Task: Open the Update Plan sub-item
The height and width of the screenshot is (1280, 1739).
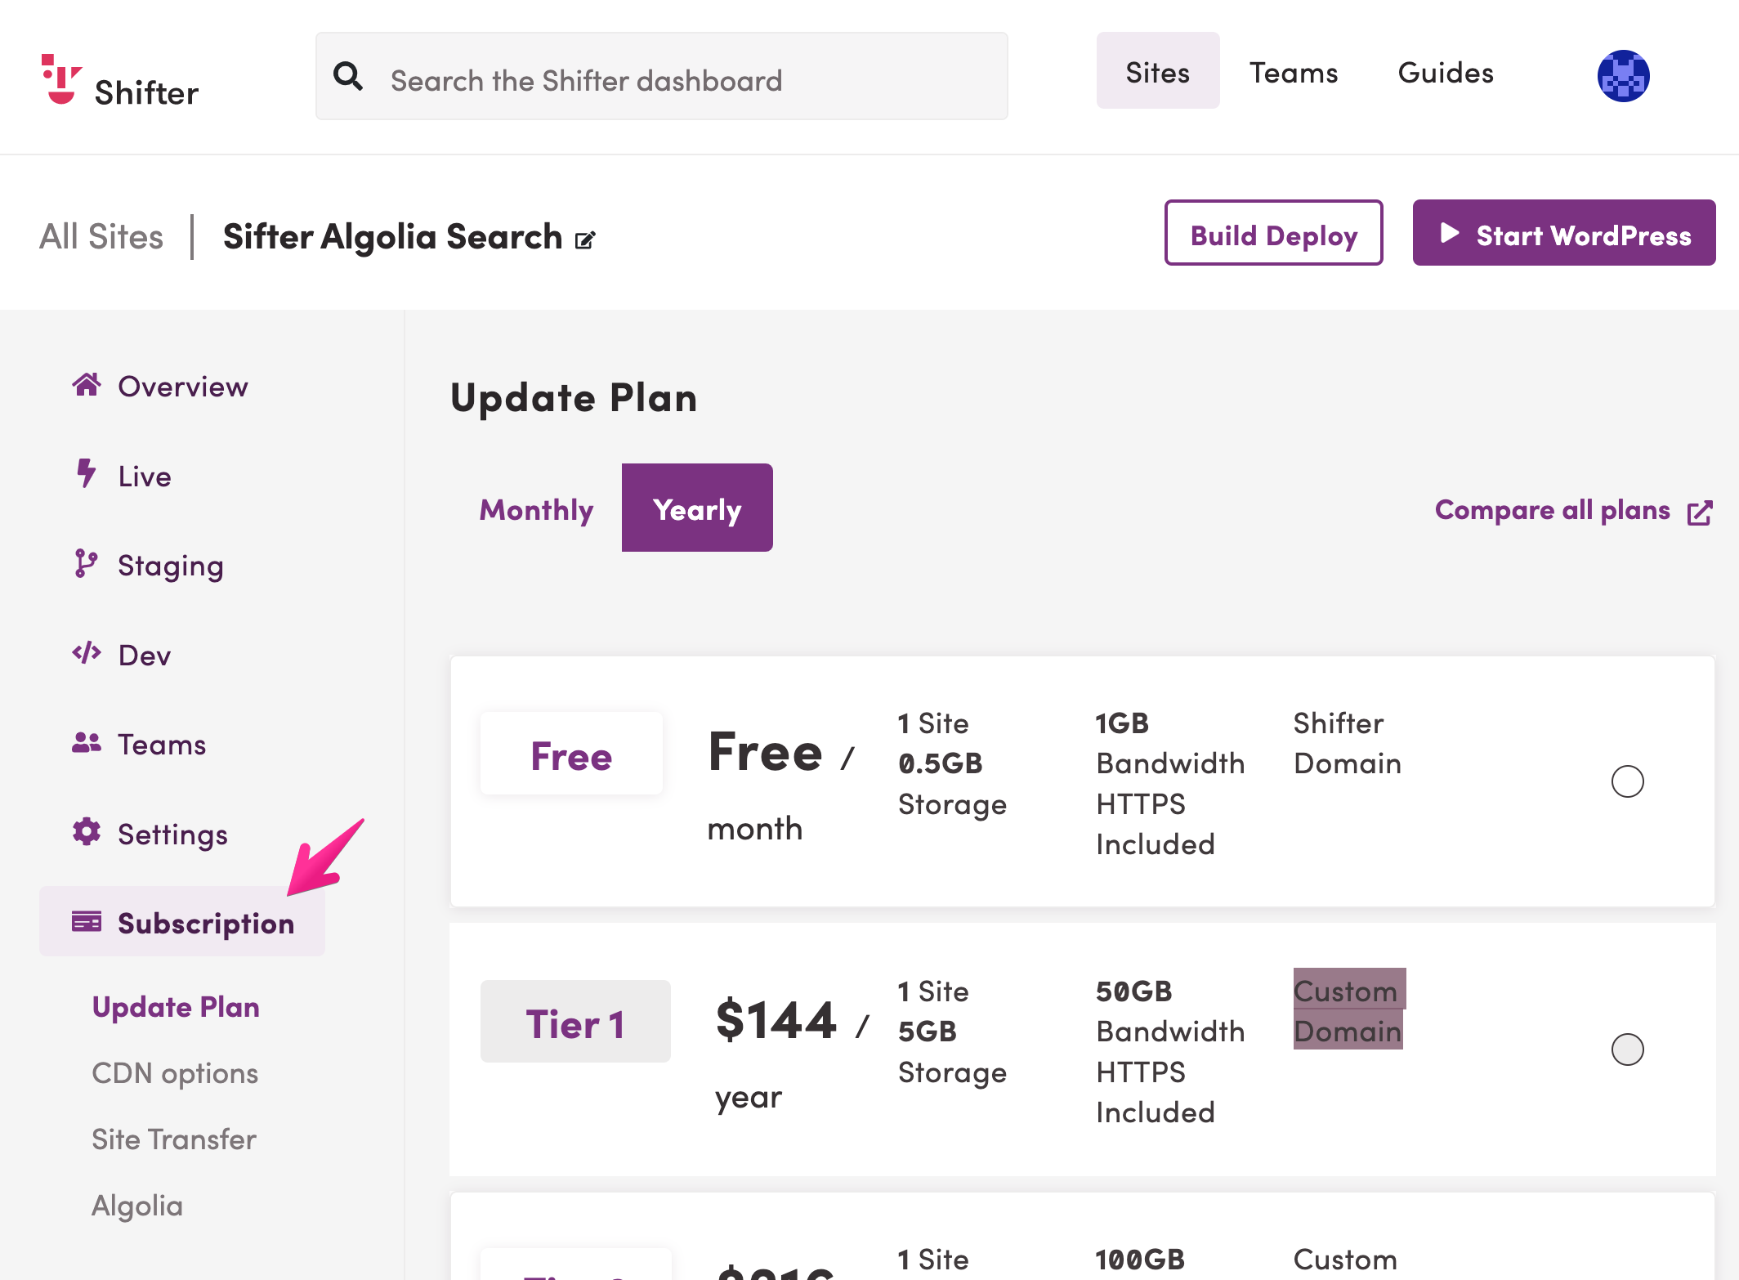Action: 176,1007
